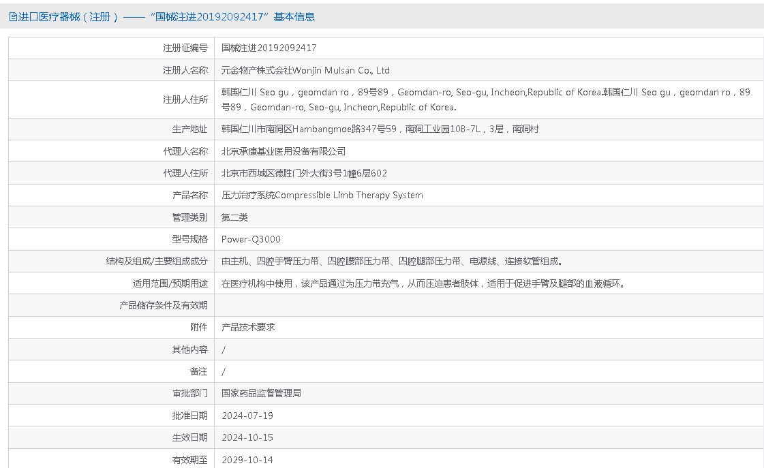Click the 代理人住所 label

coord(185,173)
